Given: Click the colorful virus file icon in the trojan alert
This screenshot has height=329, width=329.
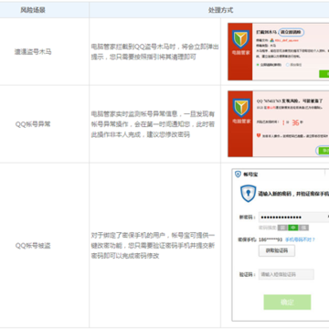Looking at the screenshot, I should tap(271, 40).
